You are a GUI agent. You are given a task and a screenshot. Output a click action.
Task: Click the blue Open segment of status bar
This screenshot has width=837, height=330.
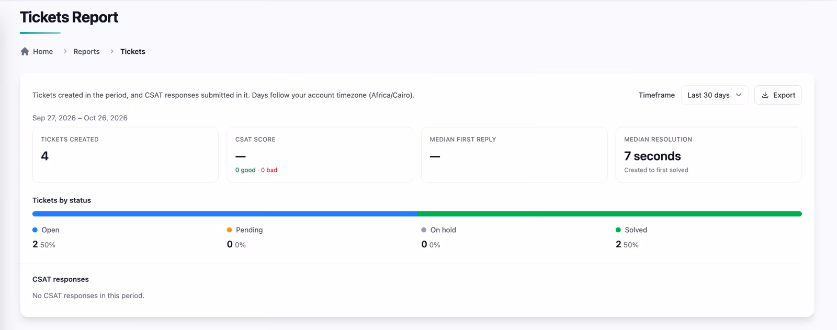point(225,214)
